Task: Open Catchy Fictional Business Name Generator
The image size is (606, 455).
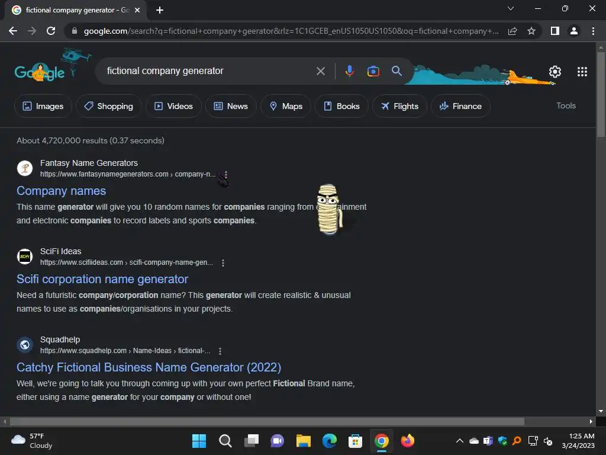Action: tap(149, 367)
